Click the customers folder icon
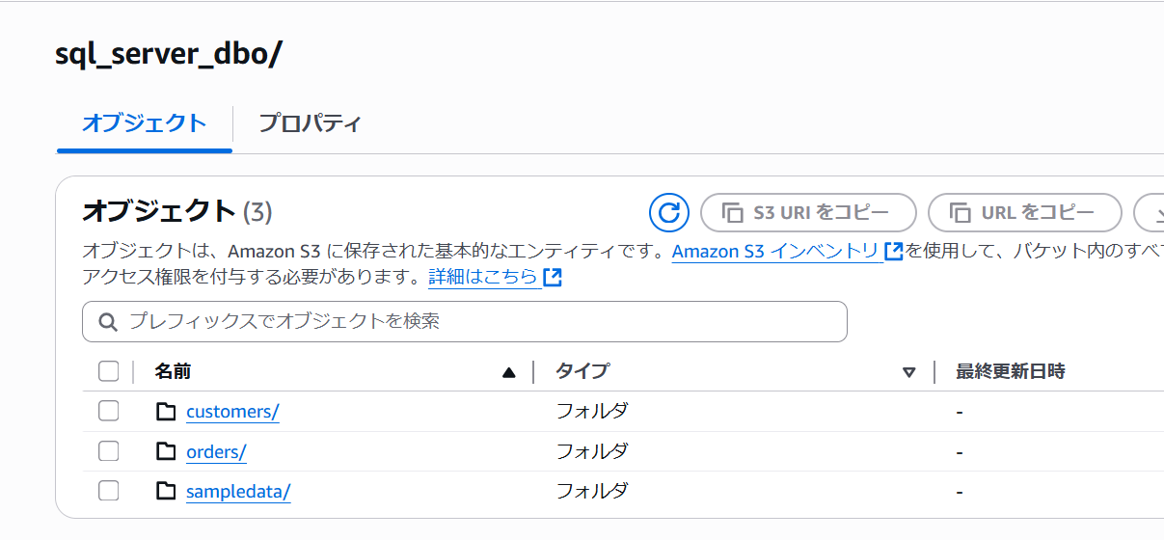The height and width of the screenshot is (540, 1164). (x=166, y=412)
